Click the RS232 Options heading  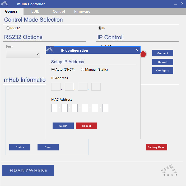tap(23, 37)
